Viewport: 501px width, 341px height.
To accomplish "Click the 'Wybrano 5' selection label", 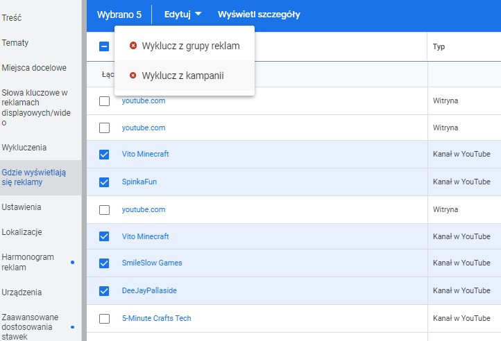I will coord(119,15).
